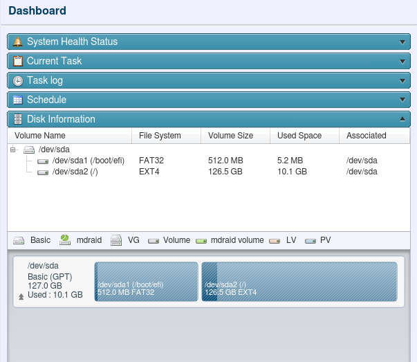Select /dev/sda1 (/boot/efi) volume row
Image resolution: width=417 pixels, height=362 pixels.
point(88,161)
